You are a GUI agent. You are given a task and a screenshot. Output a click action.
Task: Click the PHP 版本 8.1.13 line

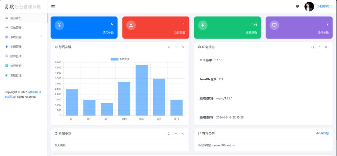[x=211, y=60]
